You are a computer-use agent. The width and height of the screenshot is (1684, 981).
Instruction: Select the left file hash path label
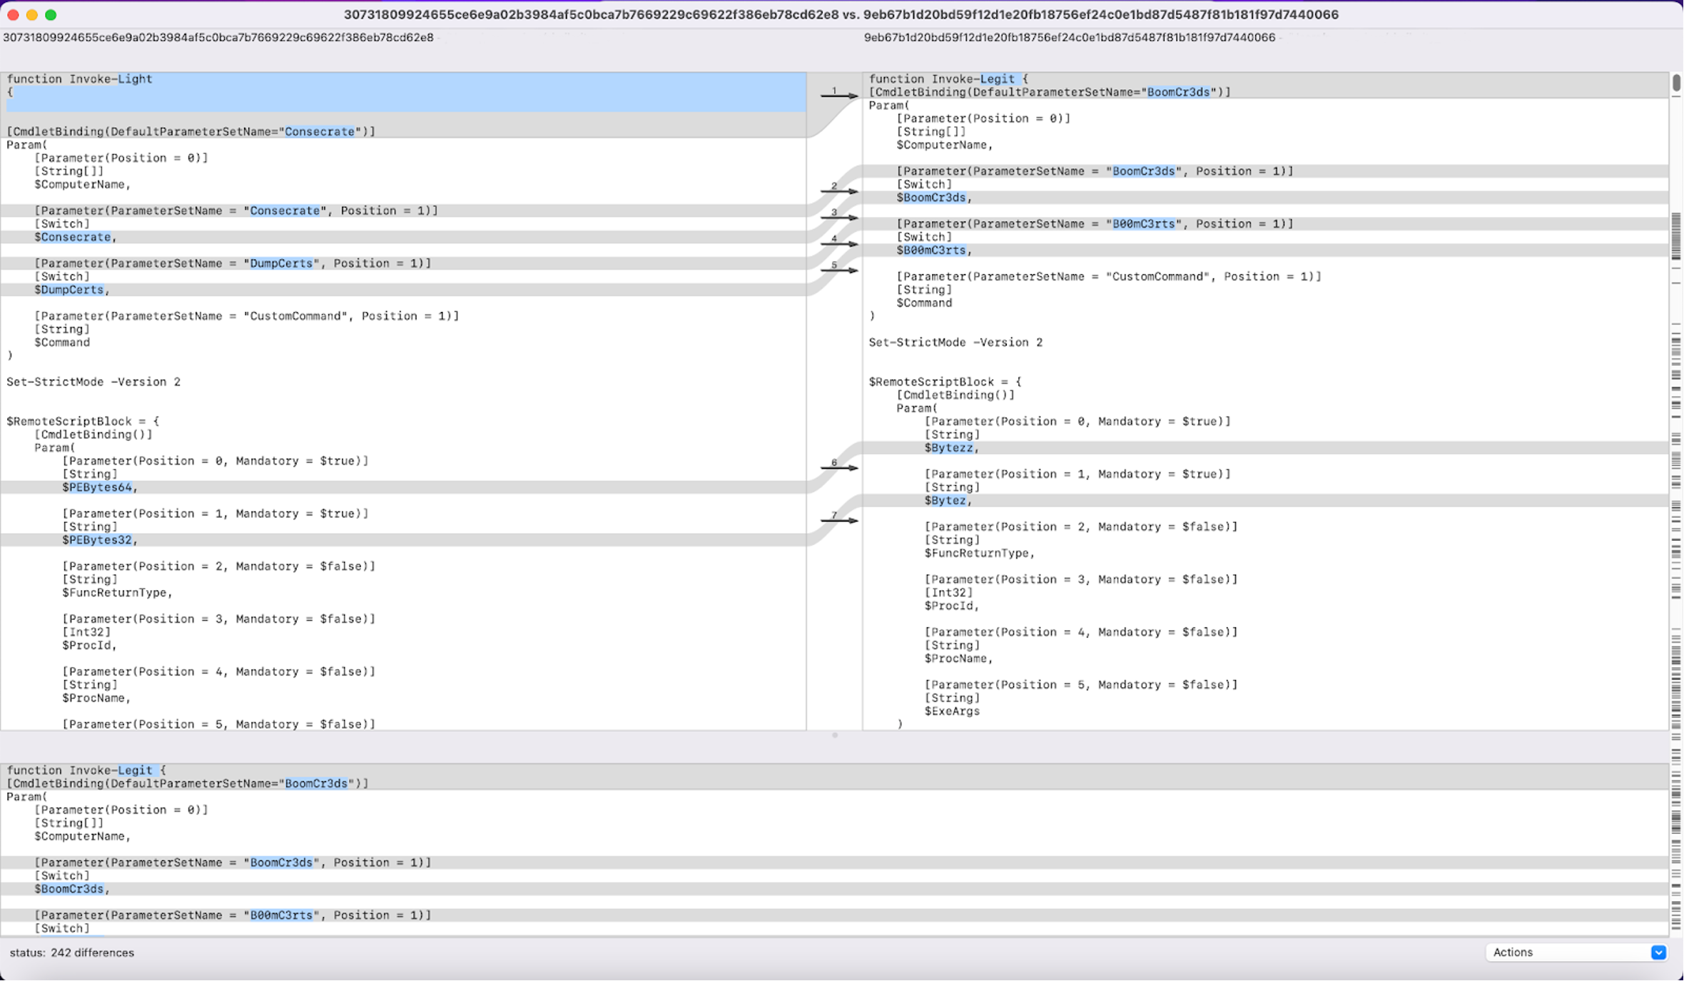[218, 37]
